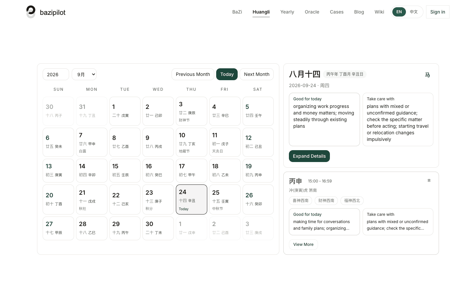Select September 22 cell 十二 己亥
The height and width of the screenshot is (297, 476).
(x=125, y=200)
